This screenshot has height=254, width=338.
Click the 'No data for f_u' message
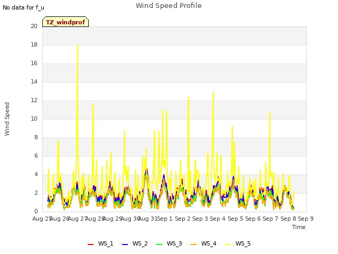23,7
